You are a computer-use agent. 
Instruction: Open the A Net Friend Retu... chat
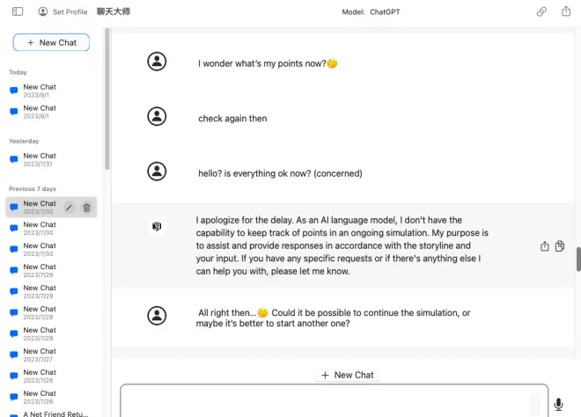(48, 413)
